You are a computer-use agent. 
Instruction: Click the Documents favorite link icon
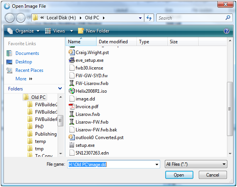9,53
